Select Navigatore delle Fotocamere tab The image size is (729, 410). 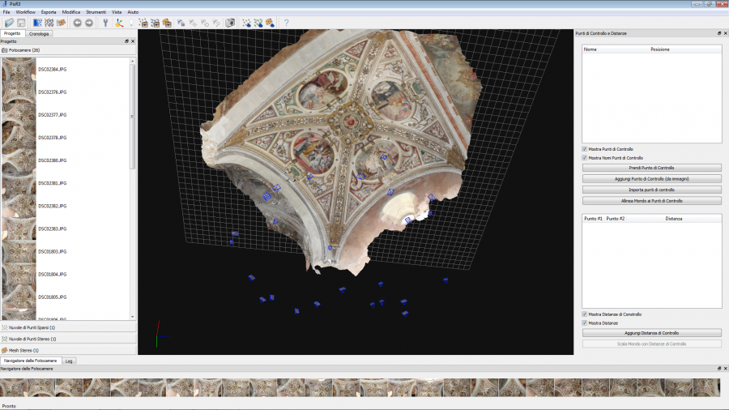coord(31,361)
